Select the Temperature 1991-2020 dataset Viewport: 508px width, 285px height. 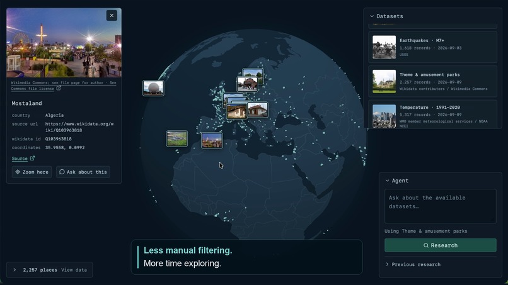(432, 115)
